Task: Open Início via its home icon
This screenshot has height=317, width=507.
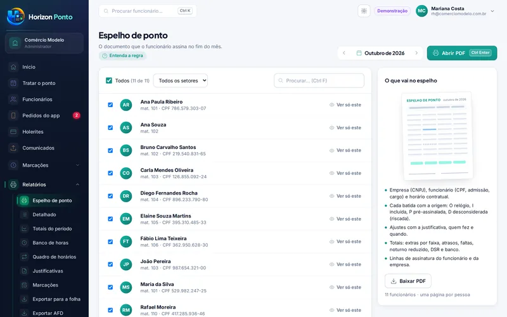Action: coord(13,67)
